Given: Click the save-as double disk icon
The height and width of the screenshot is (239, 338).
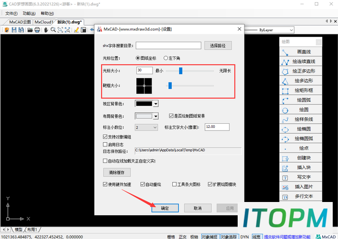Looking at the screenshot, I should click(x=21, y=30).
